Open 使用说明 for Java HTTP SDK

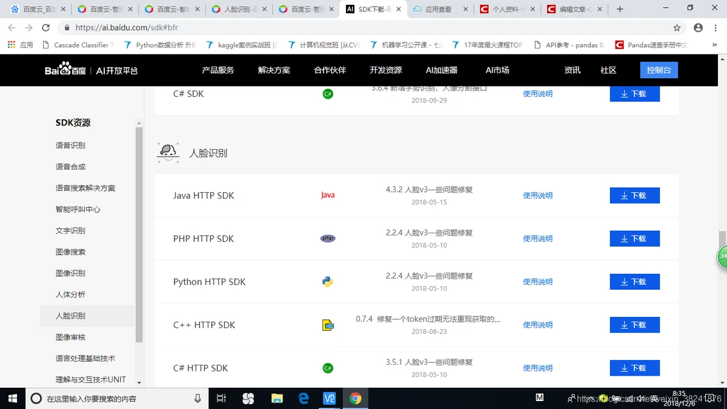click(538, 196)
